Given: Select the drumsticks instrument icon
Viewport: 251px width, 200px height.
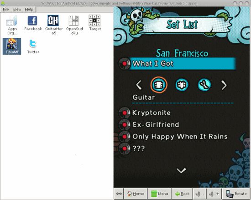Looking at the screenshot, I should pyautogui.click(x=204, y=85).
